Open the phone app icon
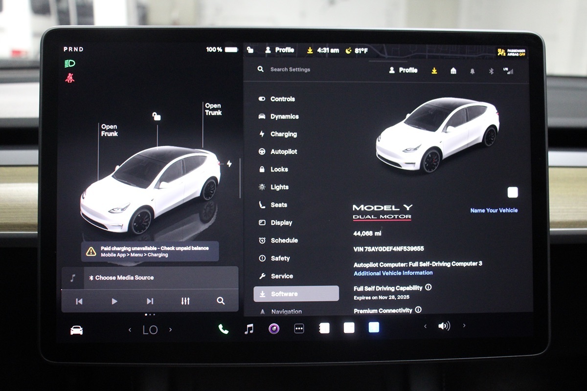Image resolution: width=587 pixels, height=391 pixels. (224, 329)
